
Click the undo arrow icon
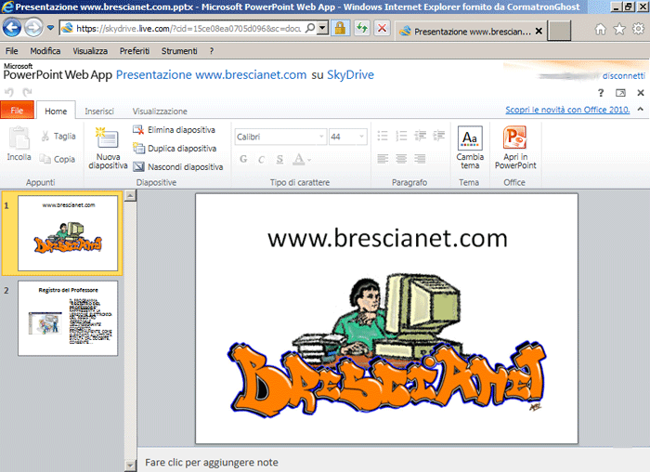click(9, 92)
